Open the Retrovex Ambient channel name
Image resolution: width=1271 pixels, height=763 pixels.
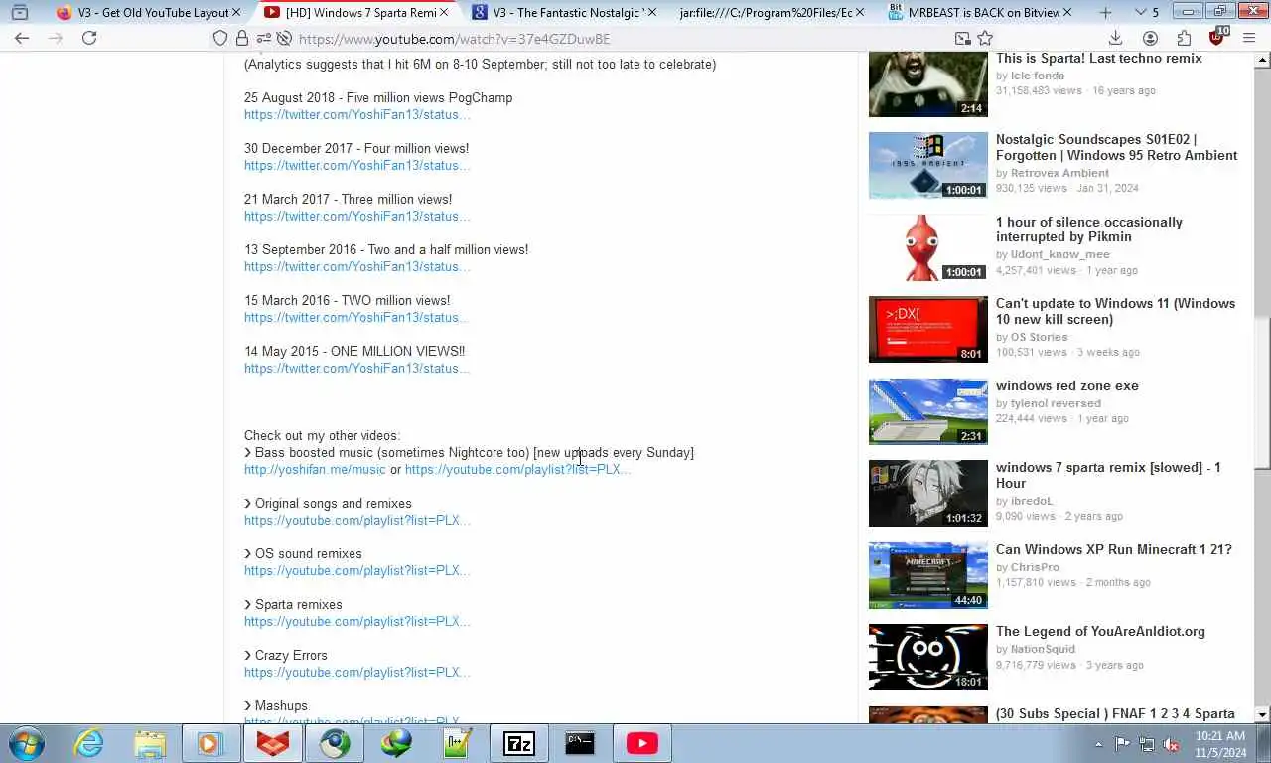coord(1059,173)
